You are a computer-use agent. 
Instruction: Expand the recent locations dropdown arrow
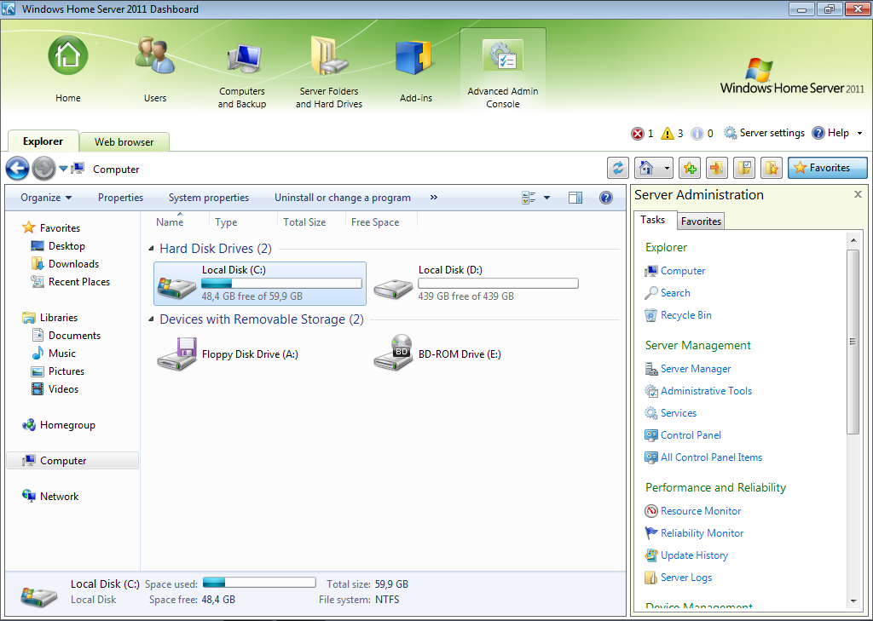(x=63, y=169)
